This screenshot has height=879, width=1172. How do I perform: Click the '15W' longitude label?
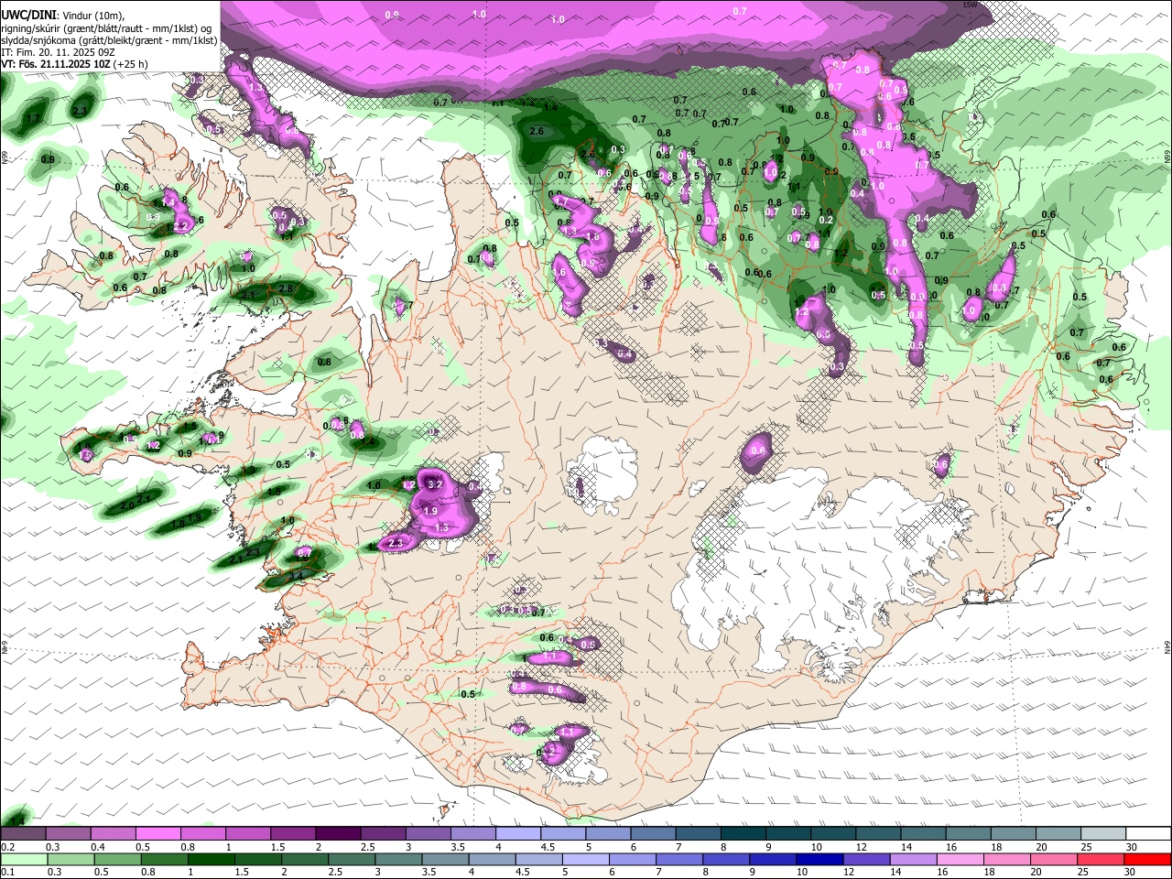[x=971, y=5]
